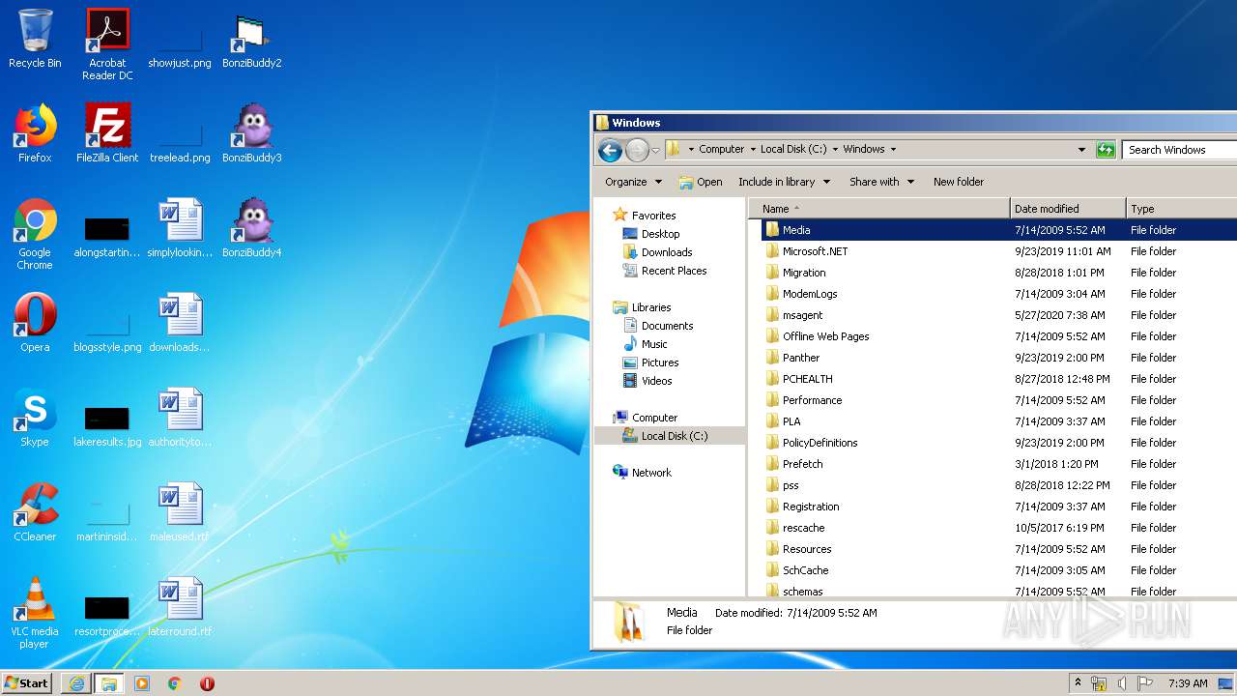
Task: Open the Start menu
Action: click(x=27, y=683)
